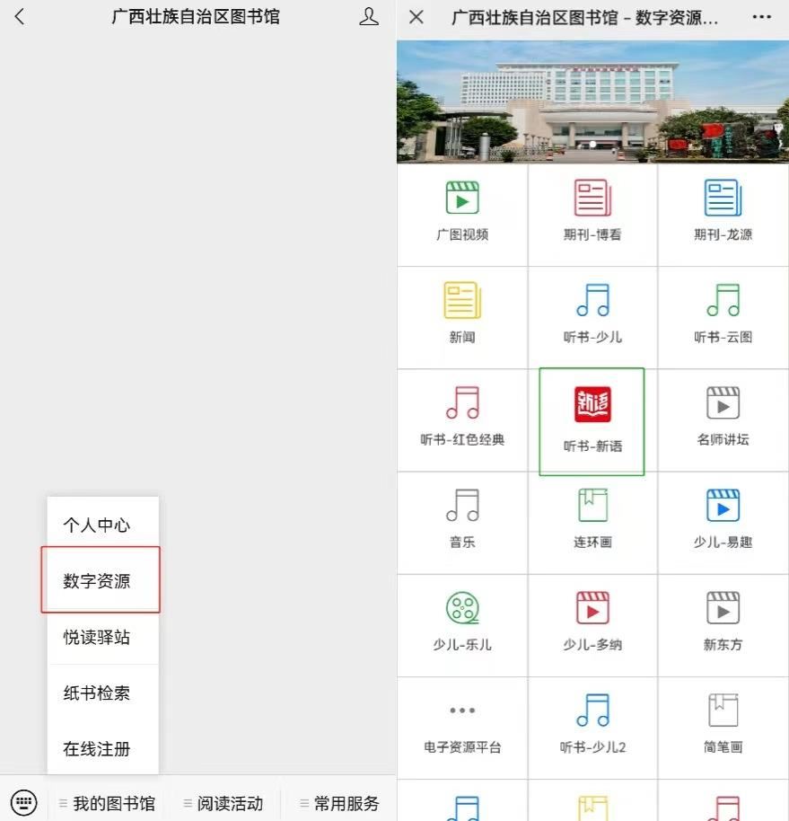
Task: Tap the back arrow in left screen
Action: tap(20, 17)
